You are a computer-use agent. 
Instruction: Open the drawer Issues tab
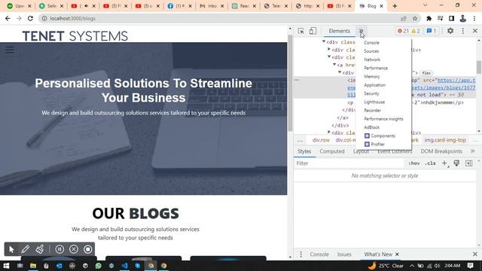click(x=344, y=254)
